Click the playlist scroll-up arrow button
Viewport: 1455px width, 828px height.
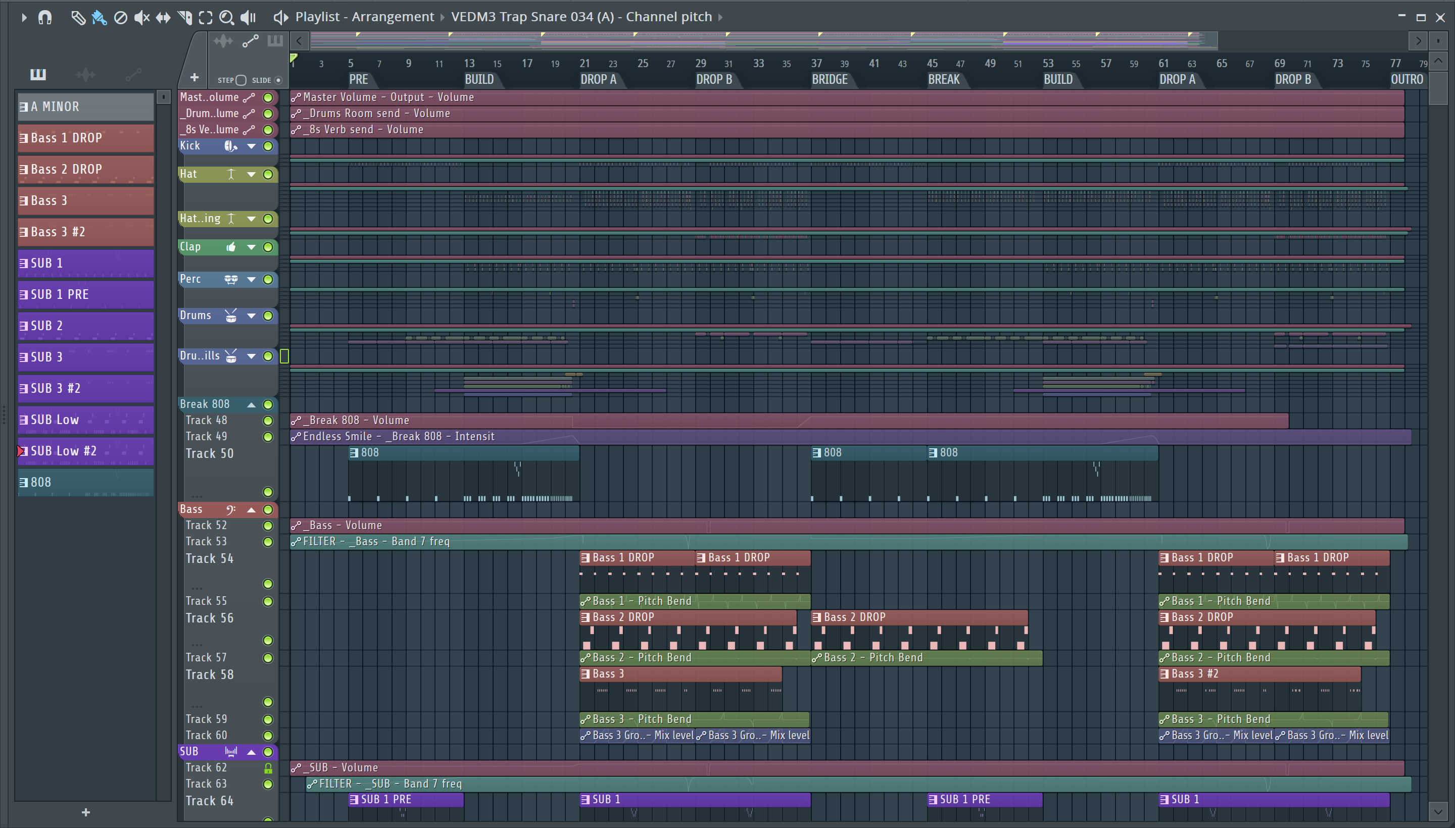[x=1438, y=60]
